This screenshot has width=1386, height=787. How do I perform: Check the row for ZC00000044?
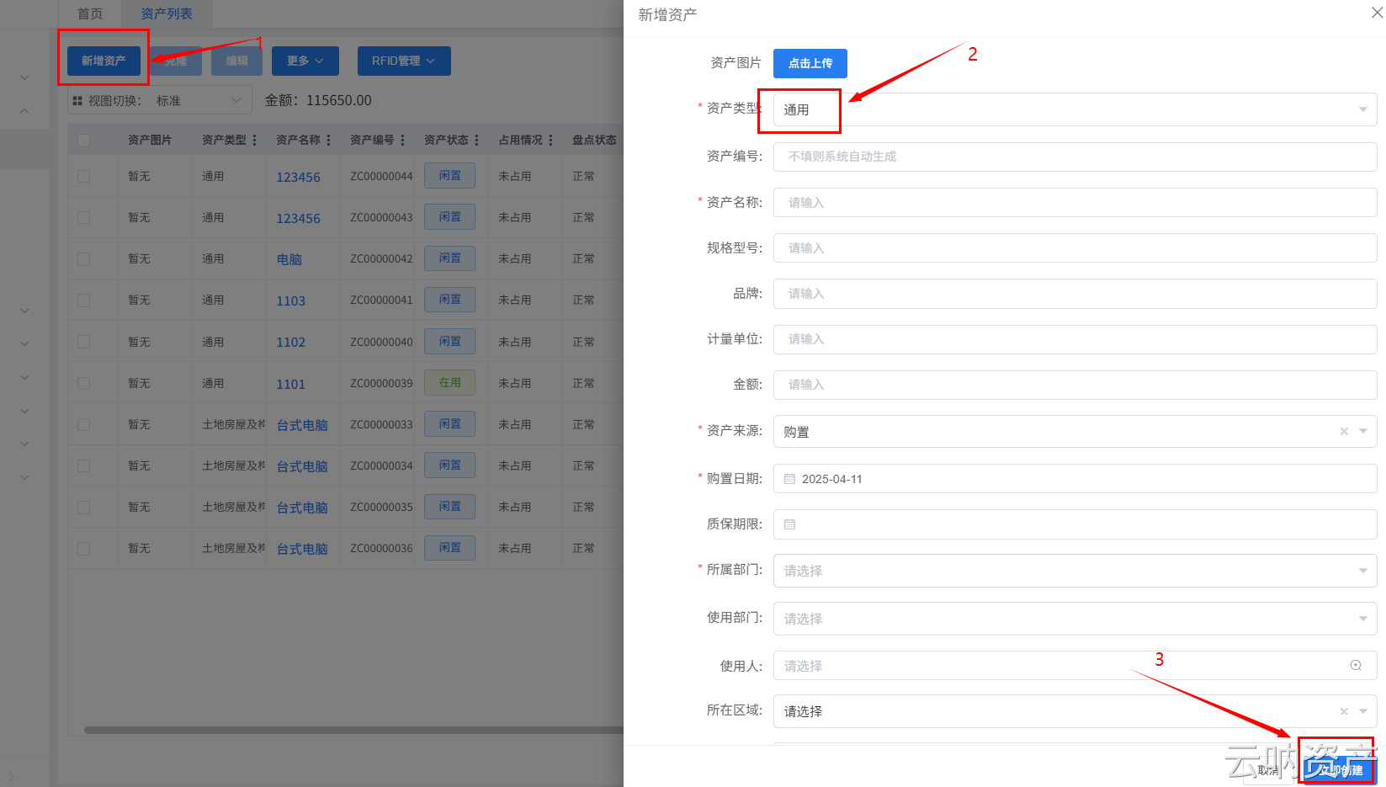[83, 176]
